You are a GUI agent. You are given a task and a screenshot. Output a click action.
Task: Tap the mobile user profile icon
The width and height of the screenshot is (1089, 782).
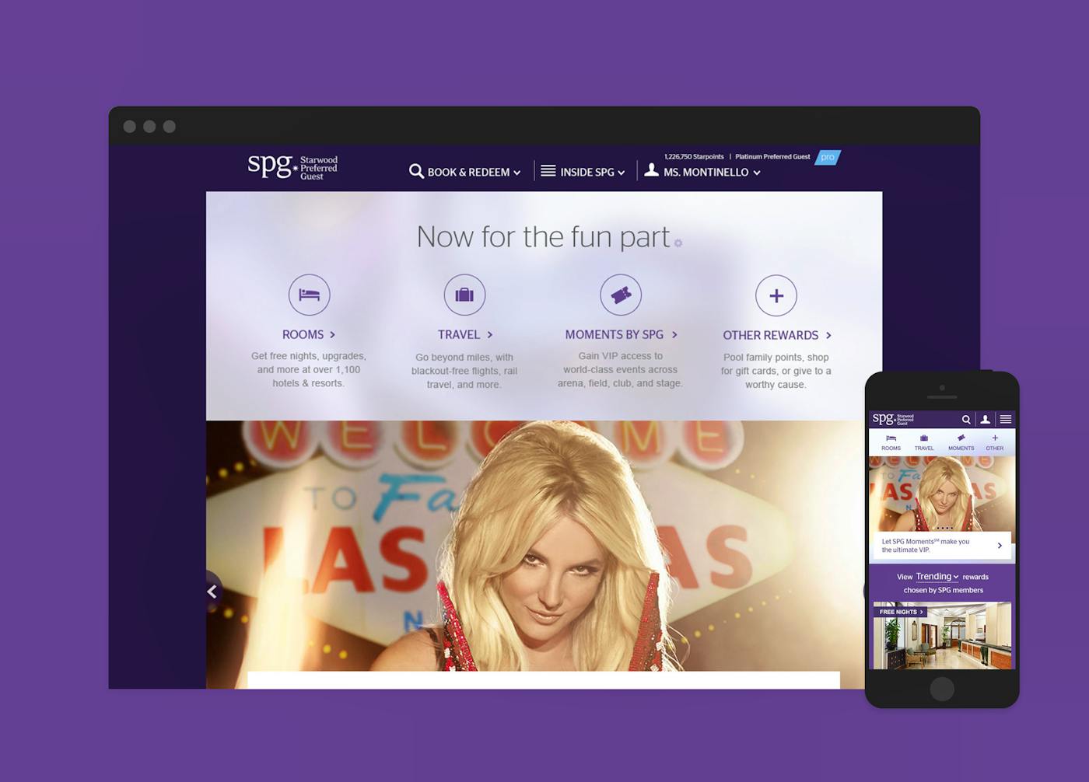tap(985, 419)
